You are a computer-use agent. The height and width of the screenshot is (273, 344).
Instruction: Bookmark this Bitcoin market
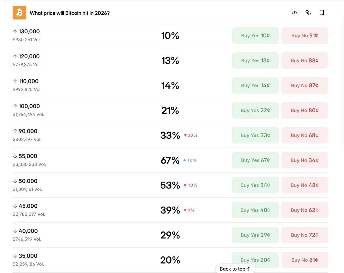(x=322, y=13)
